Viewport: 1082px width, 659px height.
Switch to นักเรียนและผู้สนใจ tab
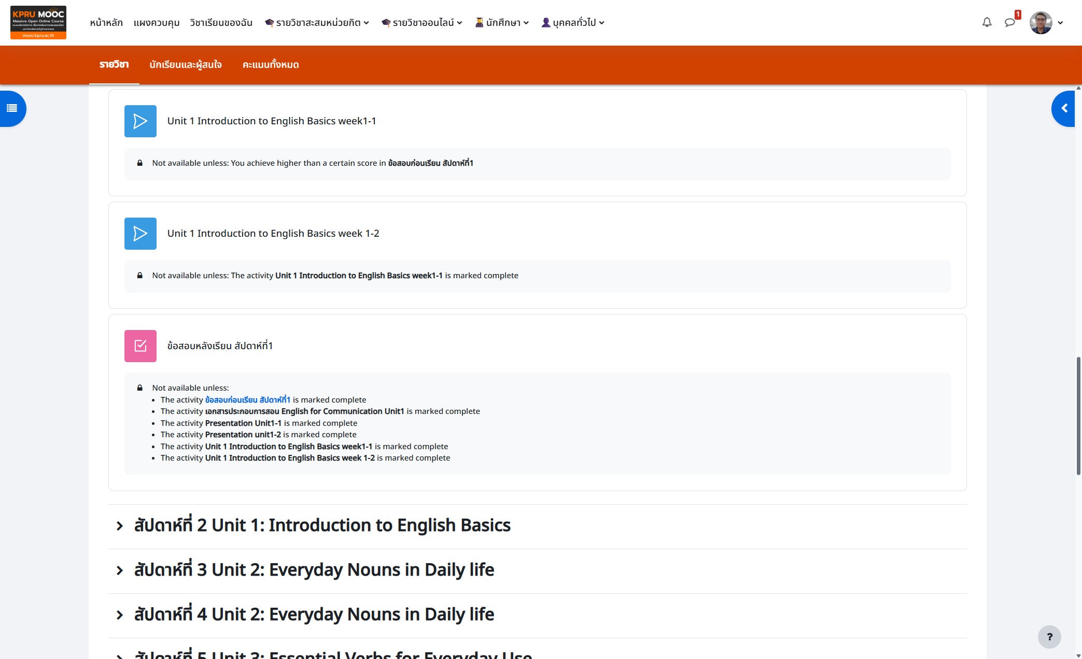pos(186,65)
